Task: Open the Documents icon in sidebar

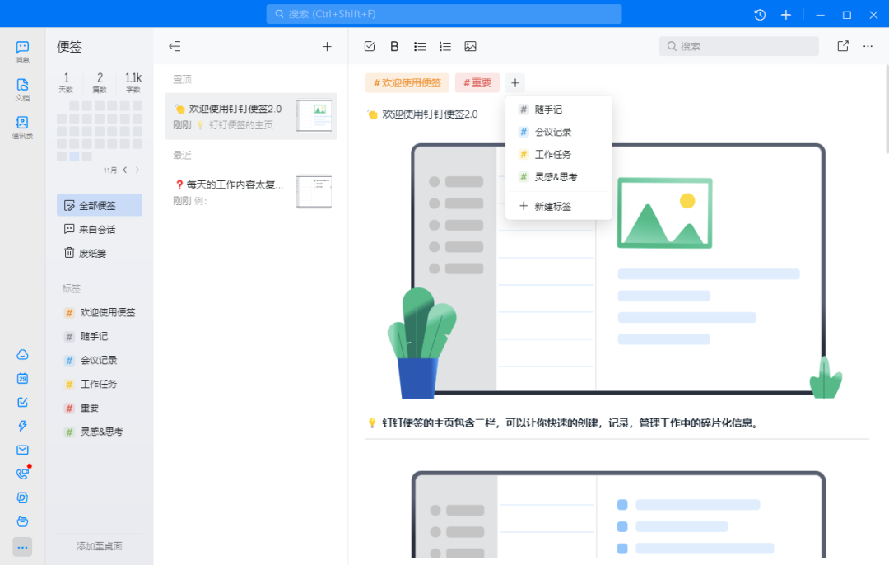Action: click(22, 89)
